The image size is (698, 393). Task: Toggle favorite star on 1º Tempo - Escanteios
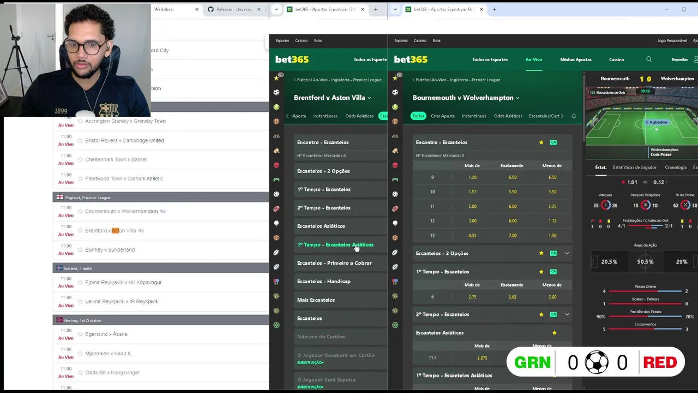tap(541, 272)
